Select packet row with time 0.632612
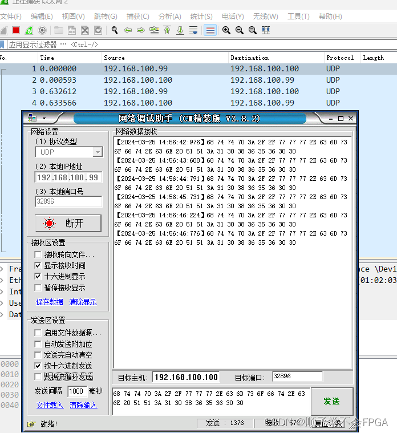The height and width of the screenshot is (433, 397). tap(198, 91)
